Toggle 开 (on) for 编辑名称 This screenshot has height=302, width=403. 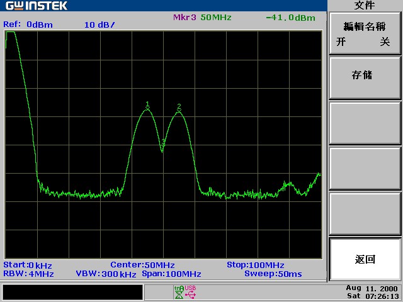tap(341, 42)
